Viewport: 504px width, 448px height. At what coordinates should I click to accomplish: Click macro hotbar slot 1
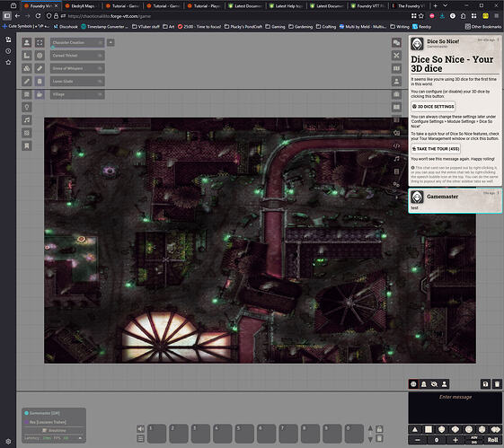157,434
